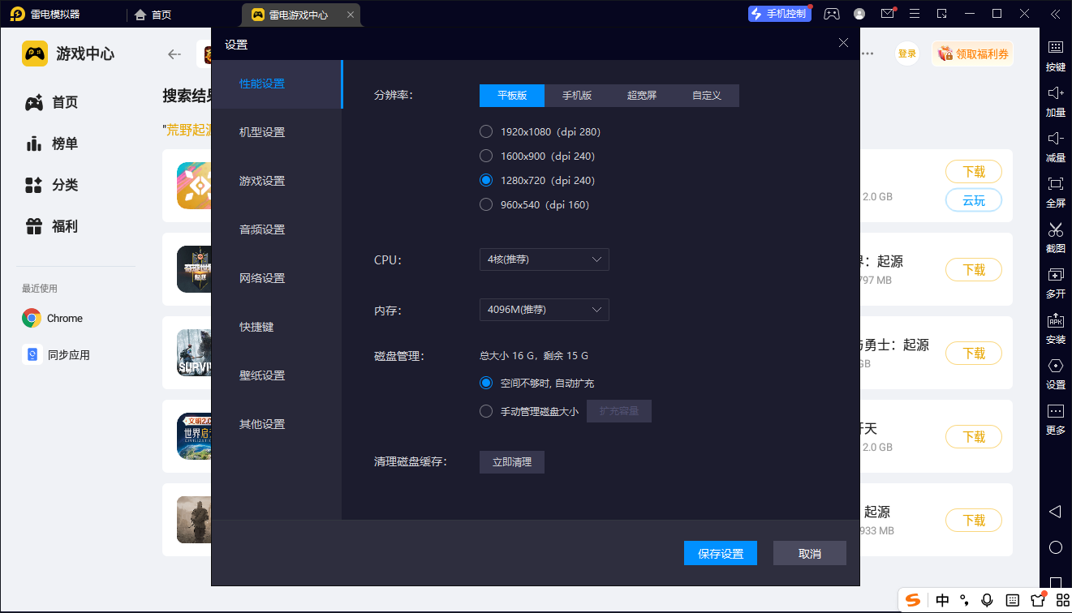Click the volume down (减量) icon
This screenshot has width=1072, height=613.
coord(1055,139)
